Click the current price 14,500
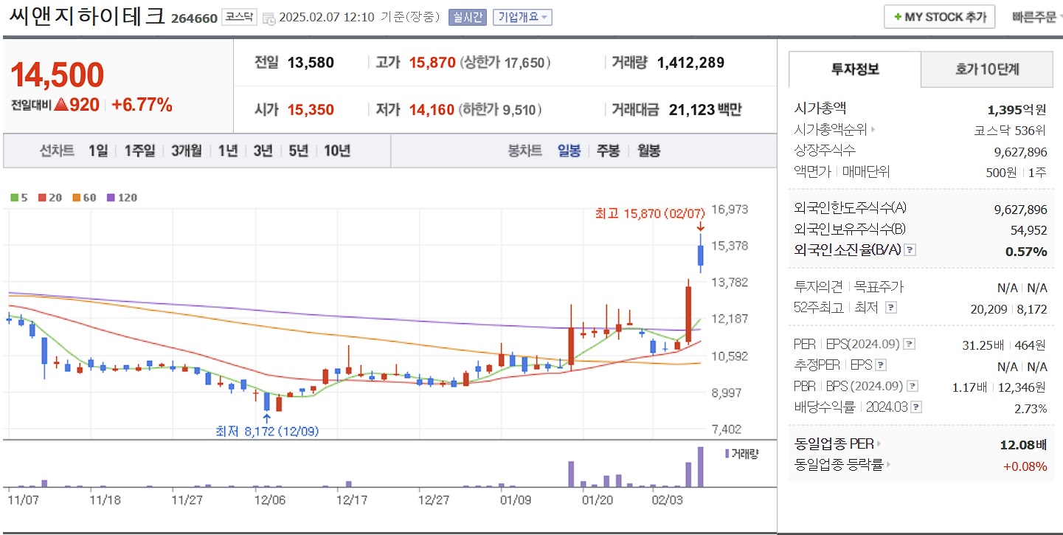 [58, 75]
